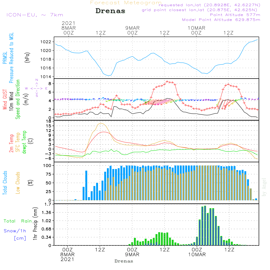Click the '2m Temp' red label
Viewport: 270px width, 270px height.
coord(11,143)
